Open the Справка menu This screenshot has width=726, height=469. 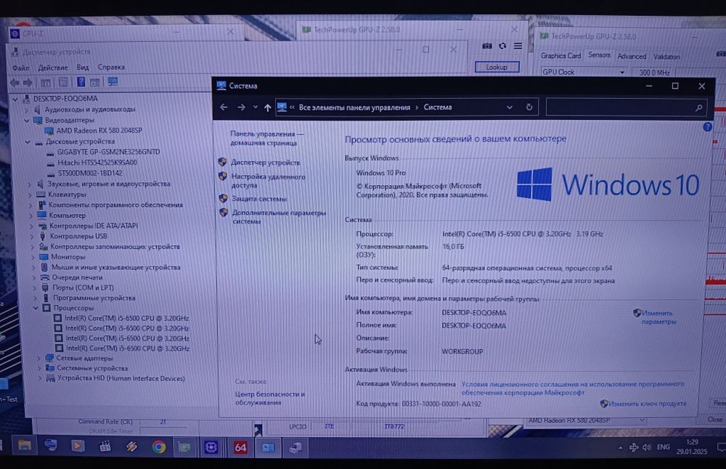click(x=111, y=67)
